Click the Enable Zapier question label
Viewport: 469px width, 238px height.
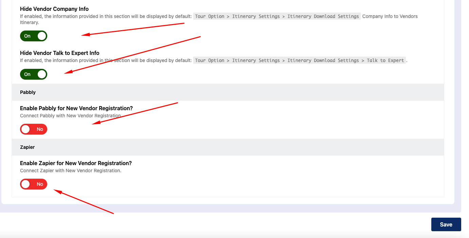(76, 163)
